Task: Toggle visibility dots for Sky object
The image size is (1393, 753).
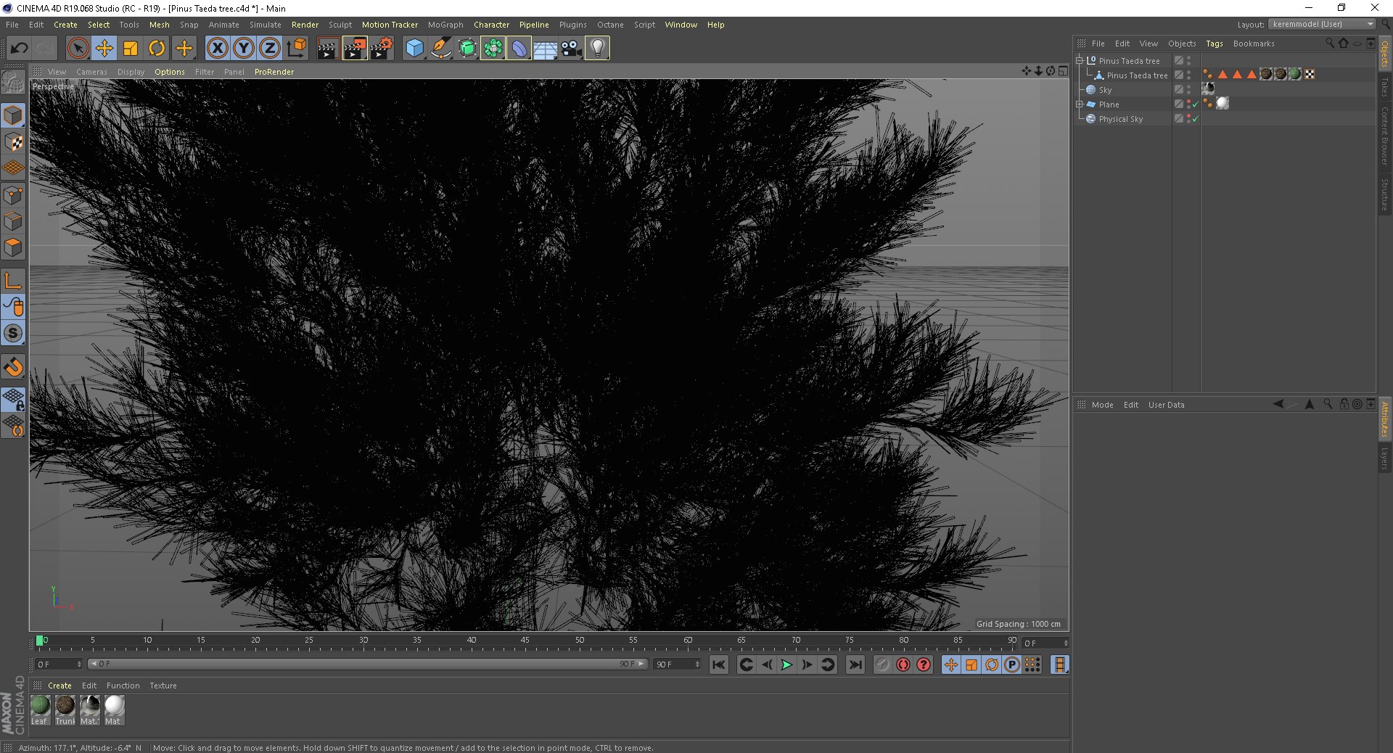Action: coord(1188,90)
